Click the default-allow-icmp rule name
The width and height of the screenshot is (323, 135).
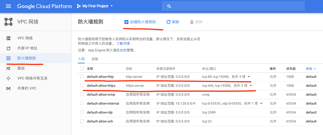101,95
